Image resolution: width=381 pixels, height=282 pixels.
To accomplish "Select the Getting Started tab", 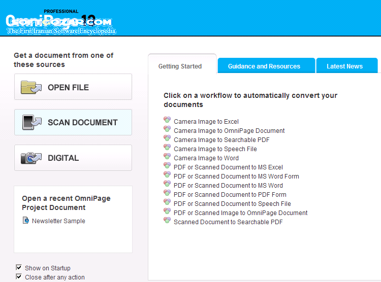I will (x=180, y=66).
